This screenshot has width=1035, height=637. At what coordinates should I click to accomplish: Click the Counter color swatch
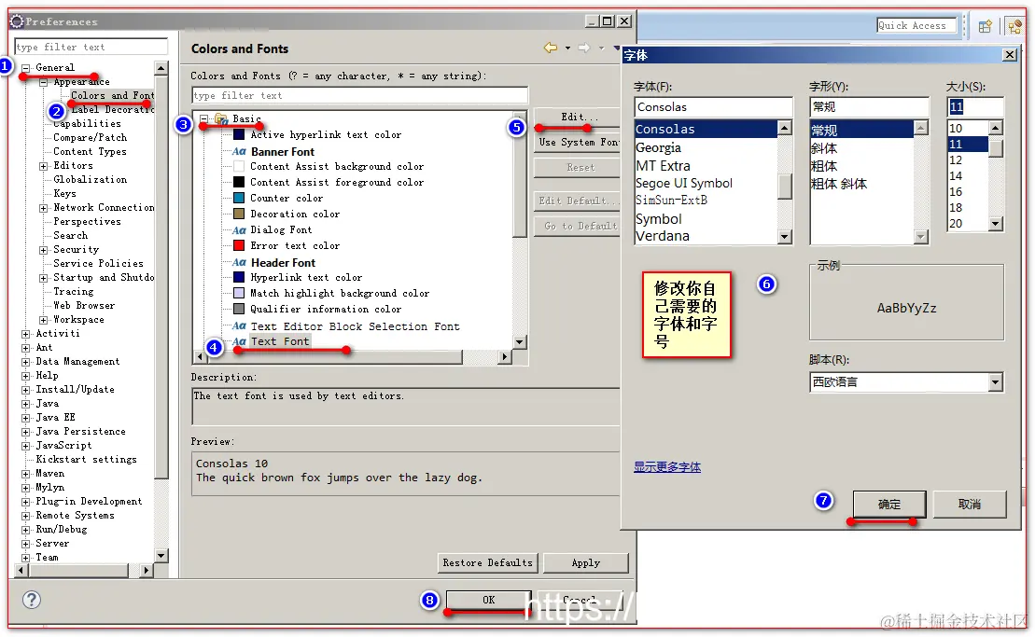[x=239, y=198]
